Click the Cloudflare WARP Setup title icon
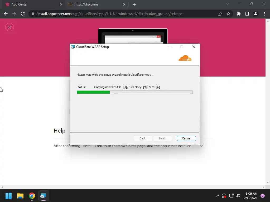This screenshot has width=270, height=202. tap(73, 47)
